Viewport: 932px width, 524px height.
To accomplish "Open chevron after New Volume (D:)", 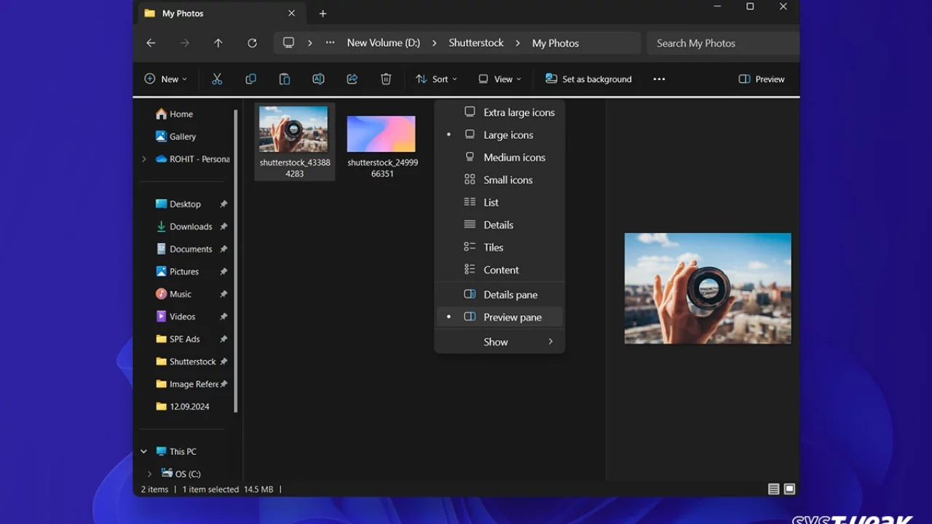I will click(434, 43).
